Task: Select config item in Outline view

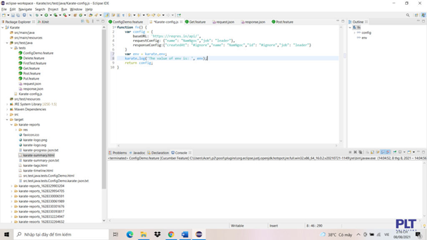Action: click(366, 33)
